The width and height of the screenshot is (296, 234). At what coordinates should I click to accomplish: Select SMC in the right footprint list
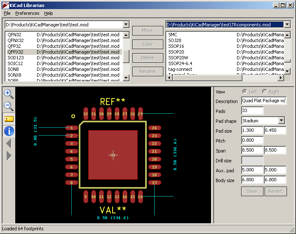(226, 35)
